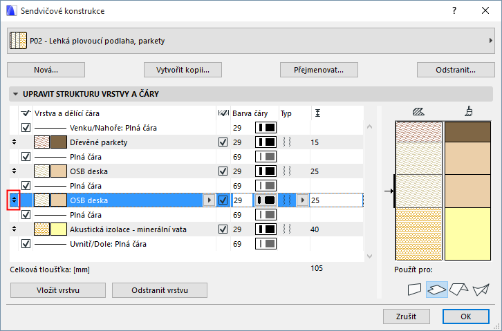The height and width of the screenshot is (331, 502).
Task: Toggle end line checkbox for Dřevěné parkety
Action: [223, 142]
